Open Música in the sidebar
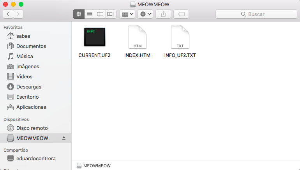Image resolution: width=300 pixels, height=170 pixels. 35,56
